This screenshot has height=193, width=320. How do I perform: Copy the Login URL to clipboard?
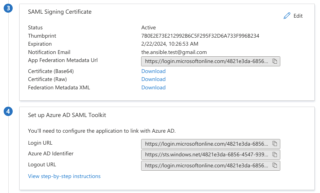point(275,144)
